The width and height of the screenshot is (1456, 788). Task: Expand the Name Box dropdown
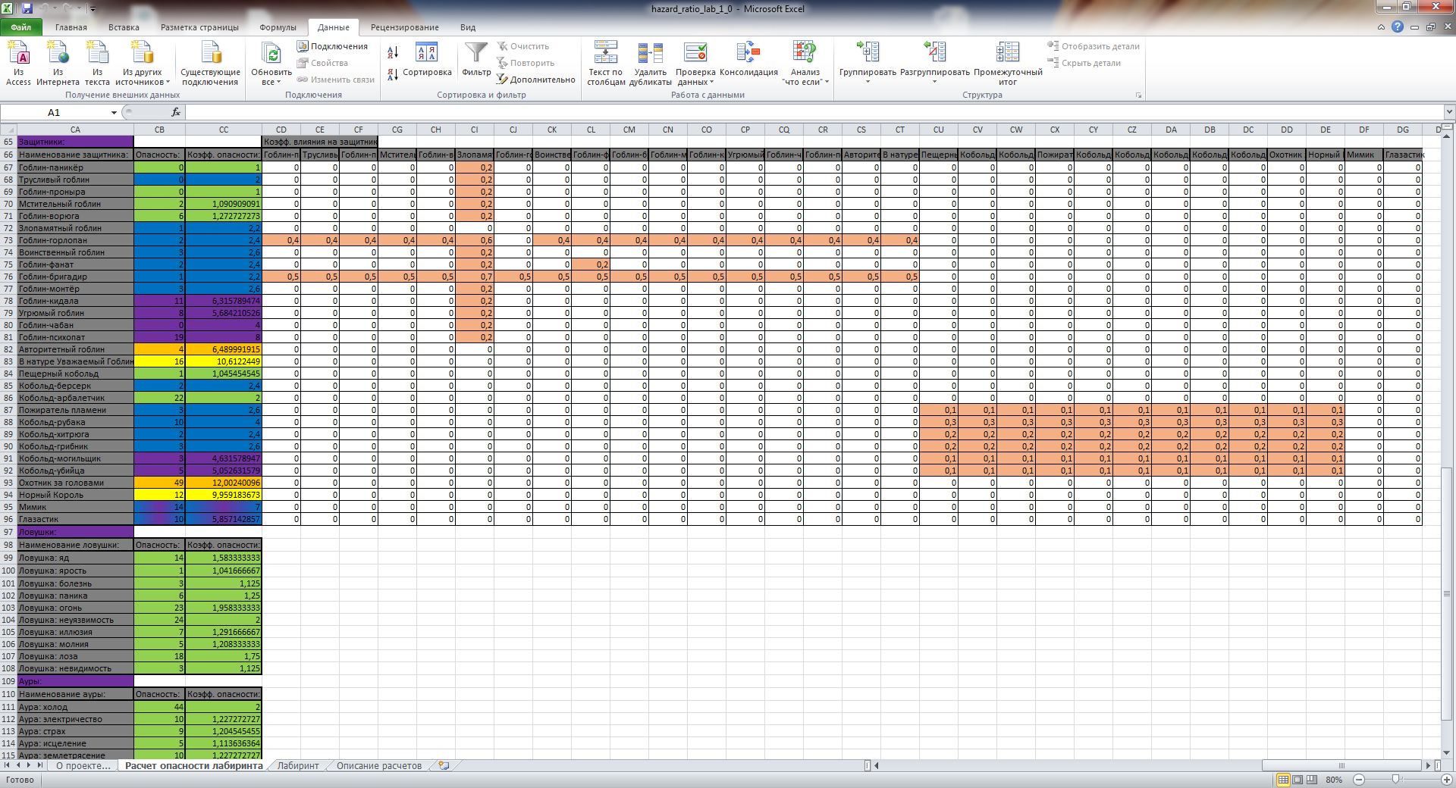click(114, 113)
